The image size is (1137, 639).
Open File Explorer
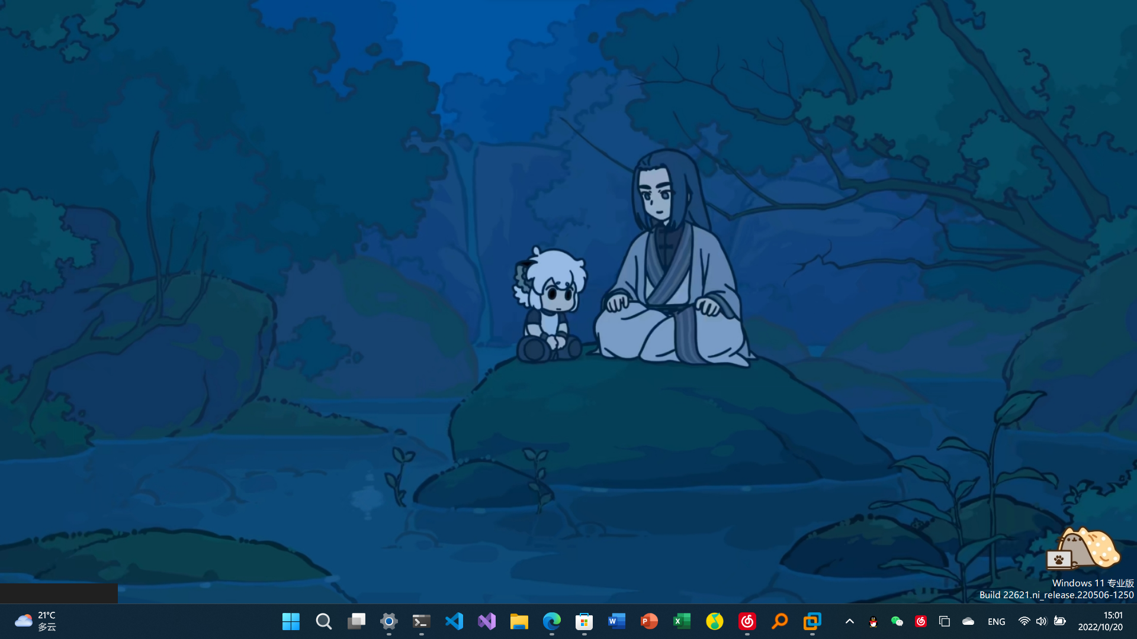(519, 621)
